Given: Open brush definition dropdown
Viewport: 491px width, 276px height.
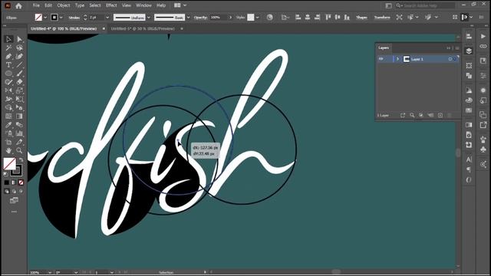Looking at the screenshot, I should pyautogui.click(x=188, y=18).
